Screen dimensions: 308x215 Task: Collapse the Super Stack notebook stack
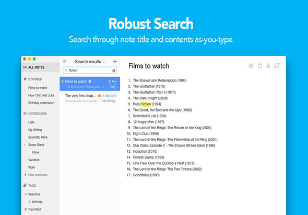coord(25,145)
